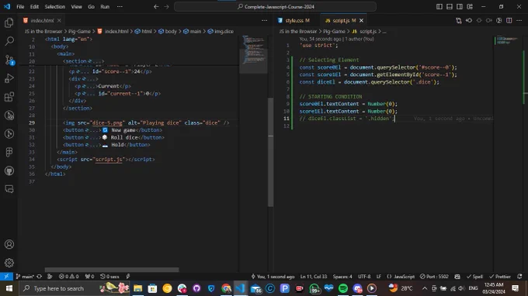Click 'You, 1 second ago' blame in status bar
The height and width of the screenshot is (296, 528).
[x=273, y=277]
